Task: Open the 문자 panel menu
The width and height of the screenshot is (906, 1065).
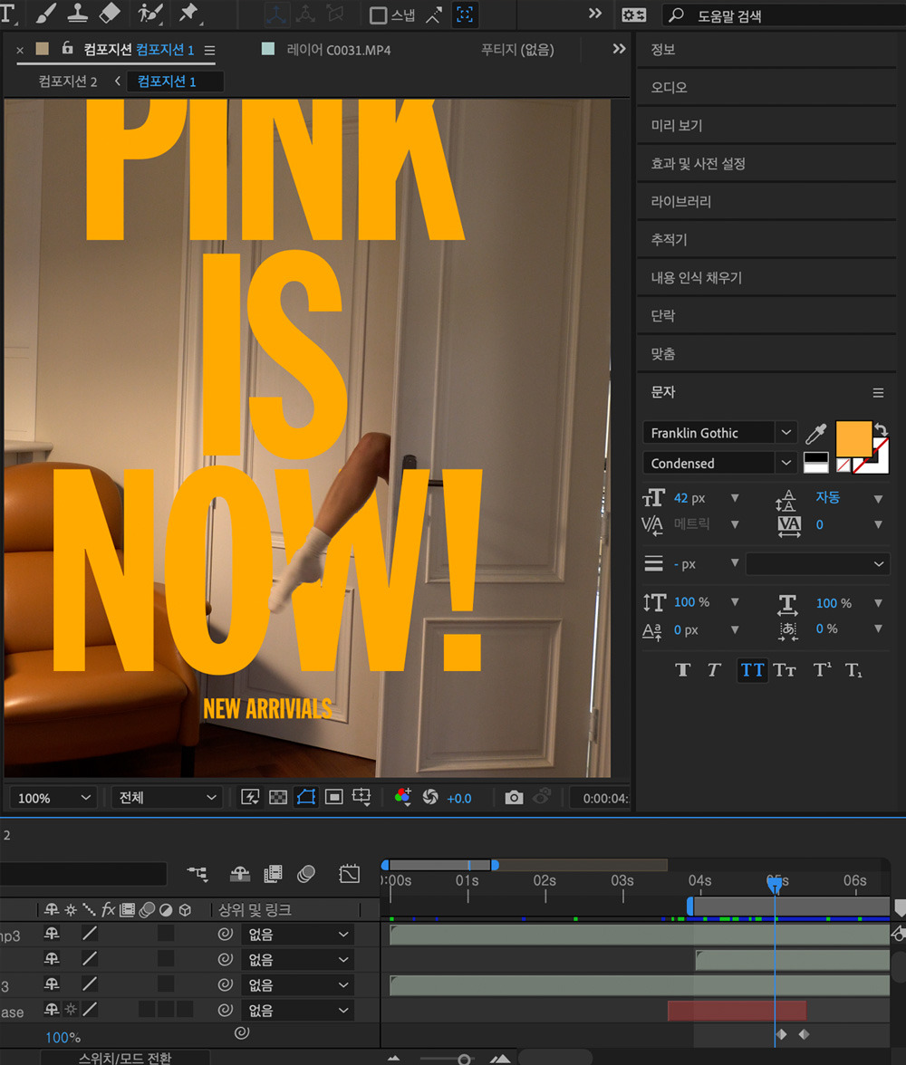Action: click(878, 393)
